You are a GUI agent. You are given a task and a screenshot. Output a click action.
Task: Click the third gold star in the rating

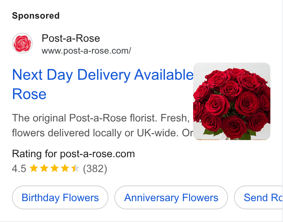point(55,168)
